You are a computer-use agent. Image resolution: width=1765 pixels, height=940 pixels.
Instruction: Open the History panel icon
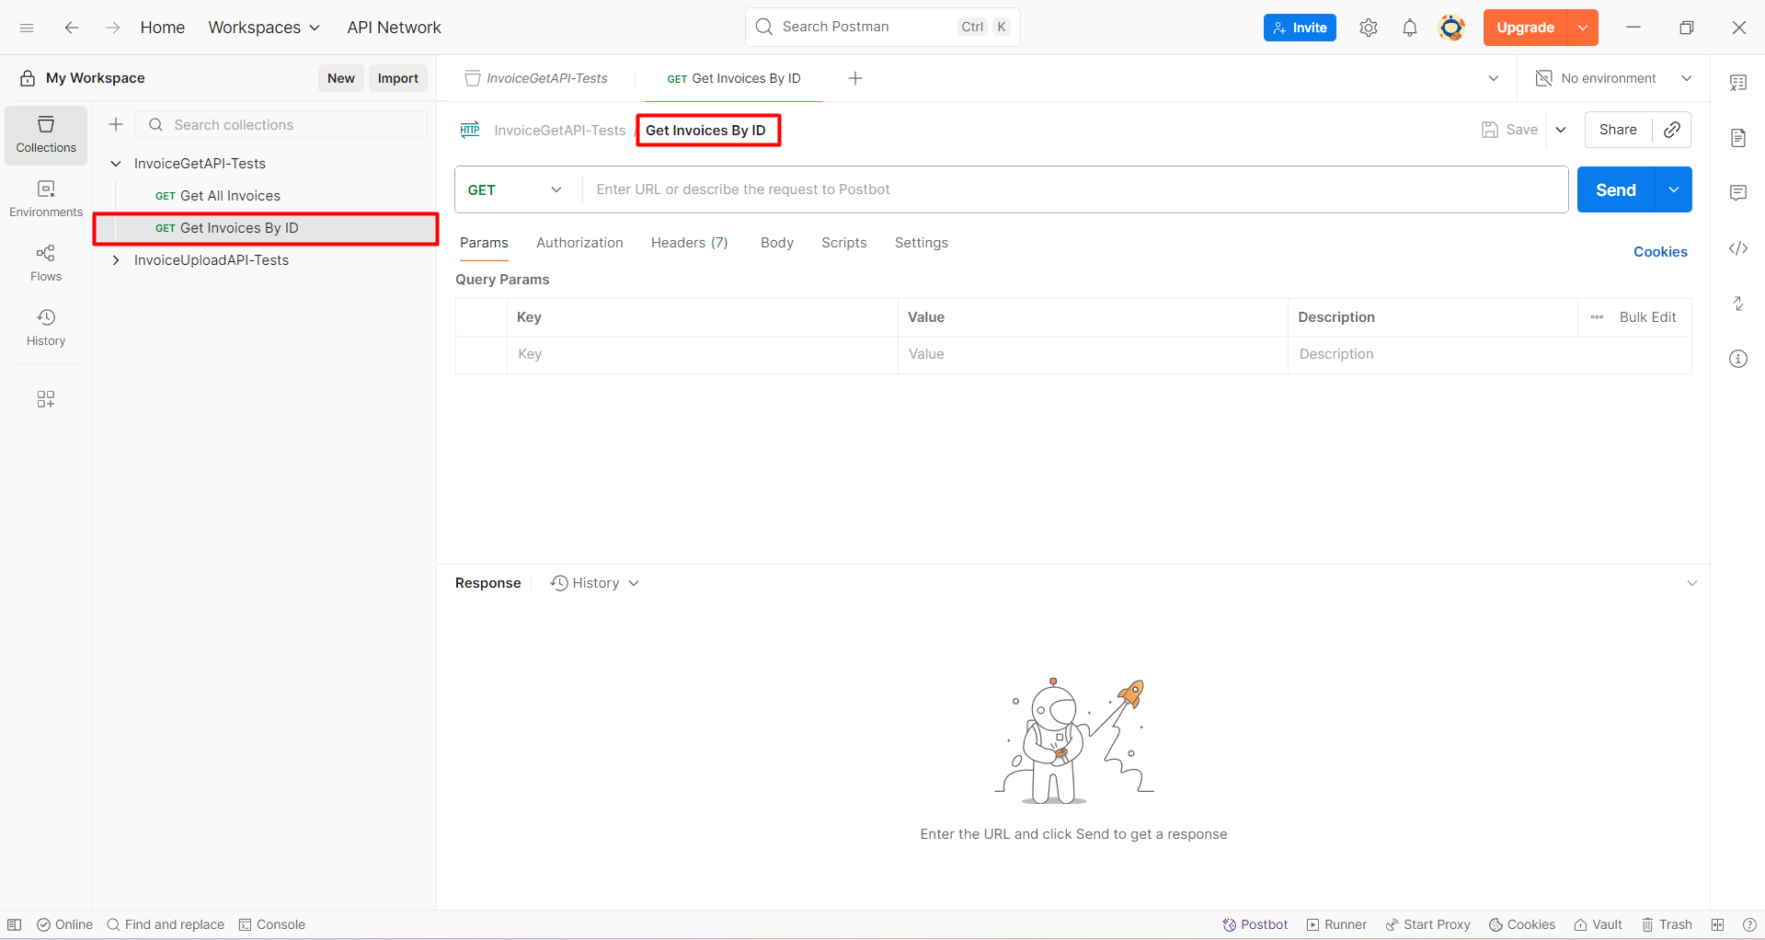45,327
